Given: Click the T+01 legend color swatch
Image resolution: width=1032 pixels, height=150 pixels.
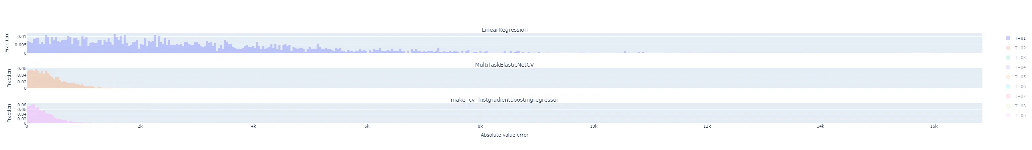Looking at the screenshot, I should click(x=1008, y=38).
